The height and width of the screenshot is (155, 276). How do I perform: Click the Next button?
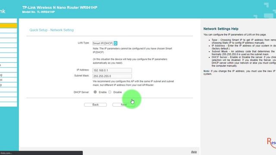click(x=124, y=105)
